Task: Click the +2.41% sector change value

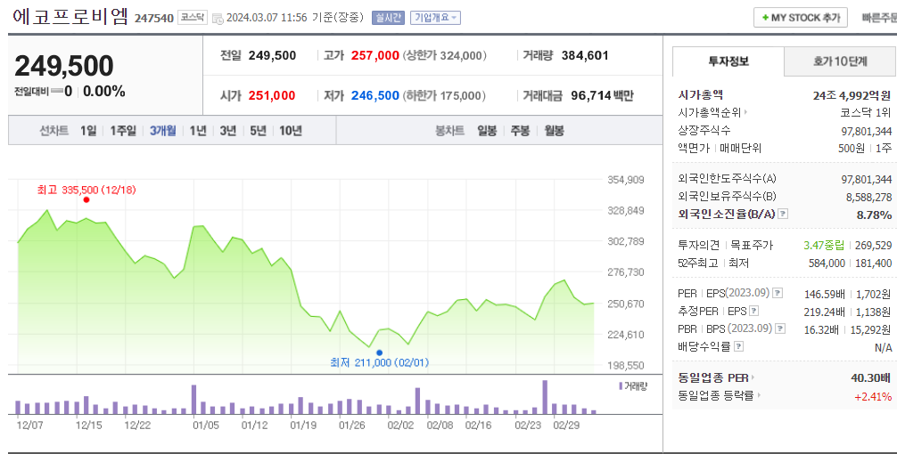Action: pyautogui.click(x=873, y=396)
